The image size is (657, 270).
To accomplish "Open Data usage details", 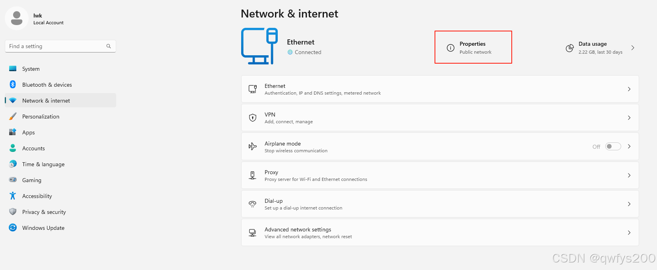I will [x=600, y=48].
